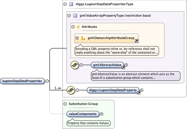Viewport: 187px width, 129px height.
Task: Expand the gml:OwnershipAttributeGroup node
Action: [77, 38]
